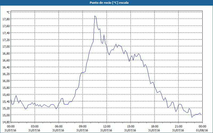Click the 15:00 time label

tap(130, 127)
